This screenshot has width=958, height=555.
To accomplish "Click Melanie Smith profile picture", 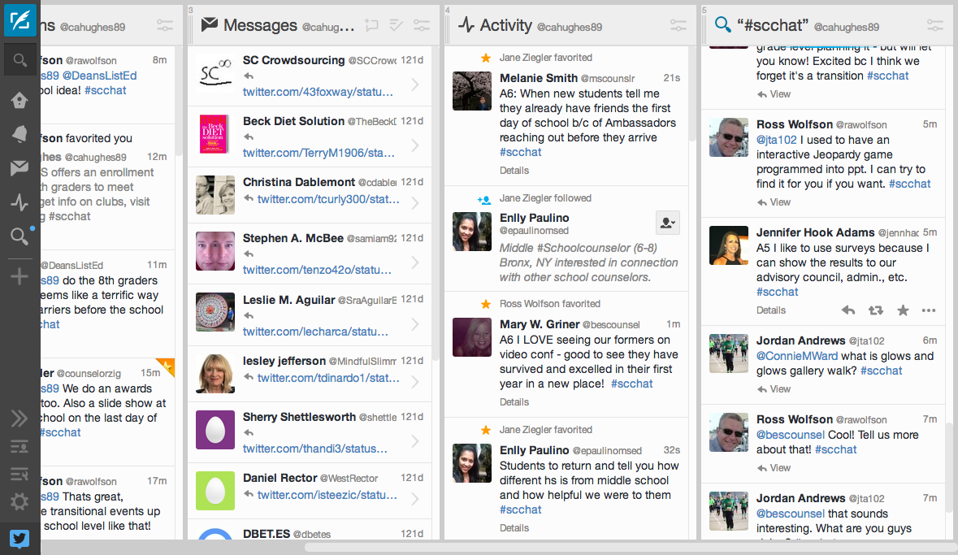I will (471, 91).
